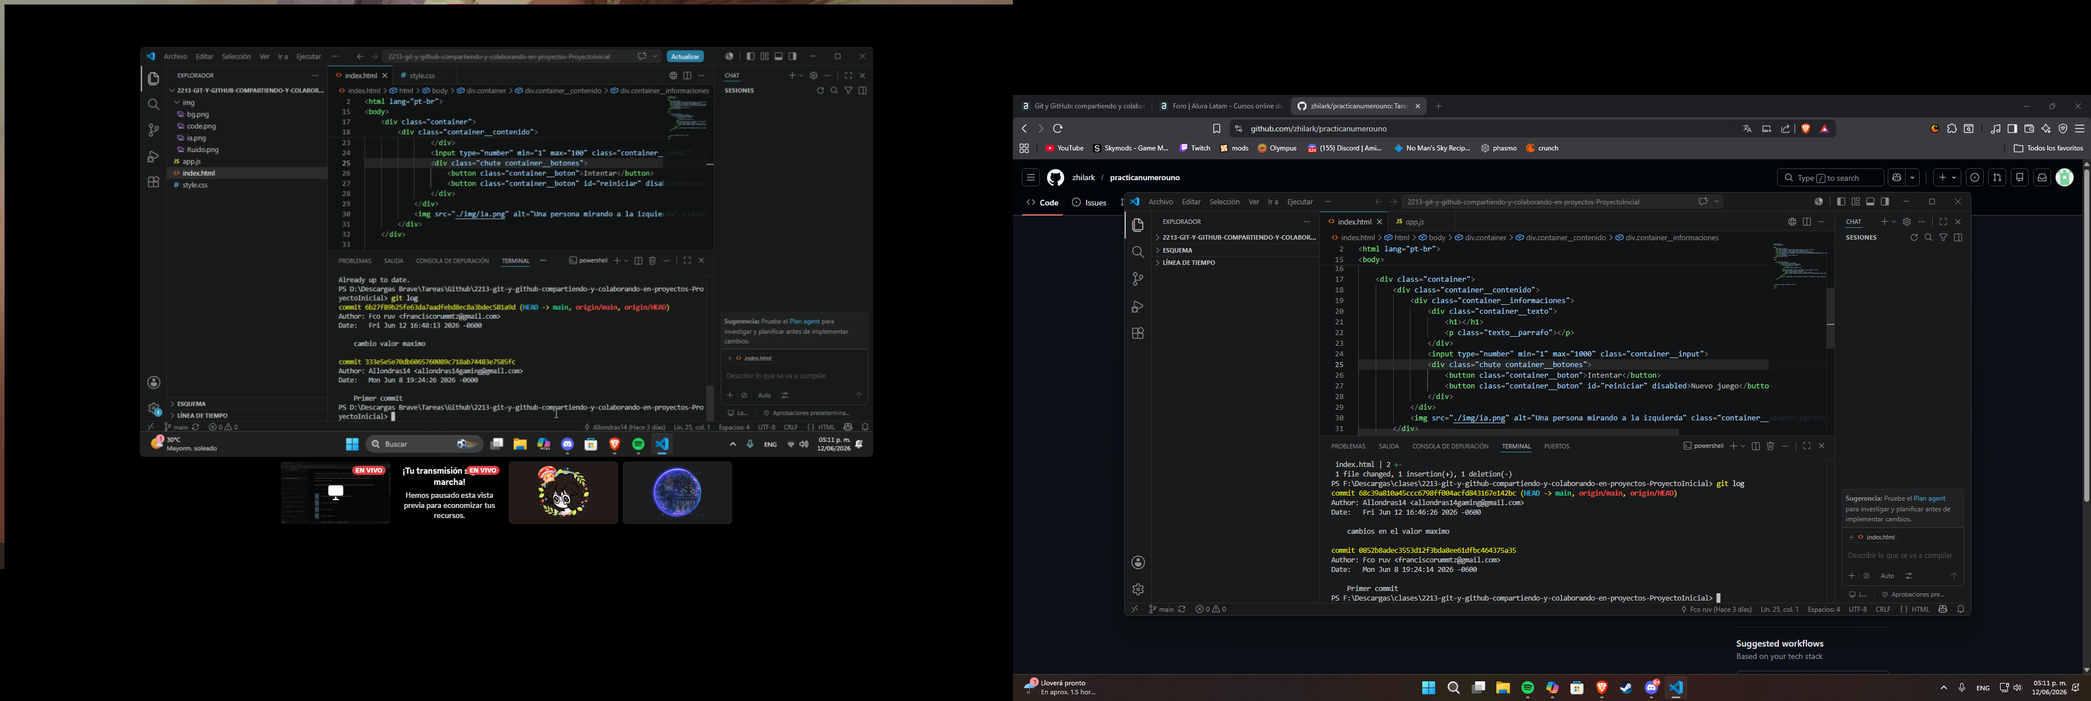The image size is (2091, 701).
Task: Click sync changes icon in front VS Code status bar
Action: [x=1182, y=610]
